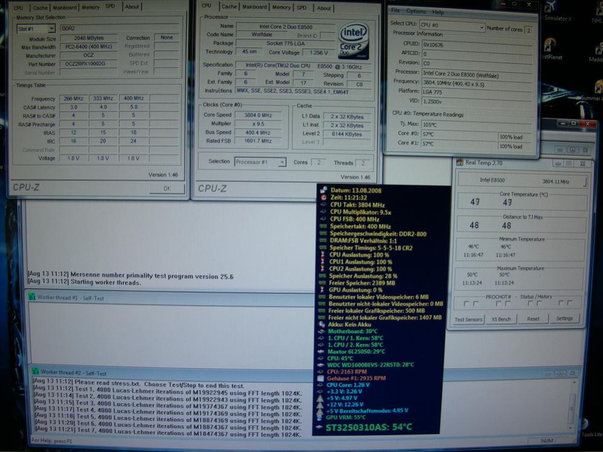
Task: Click the RAM icon beside Freier Speicher 2389 MB
Action: coord(322,283)
